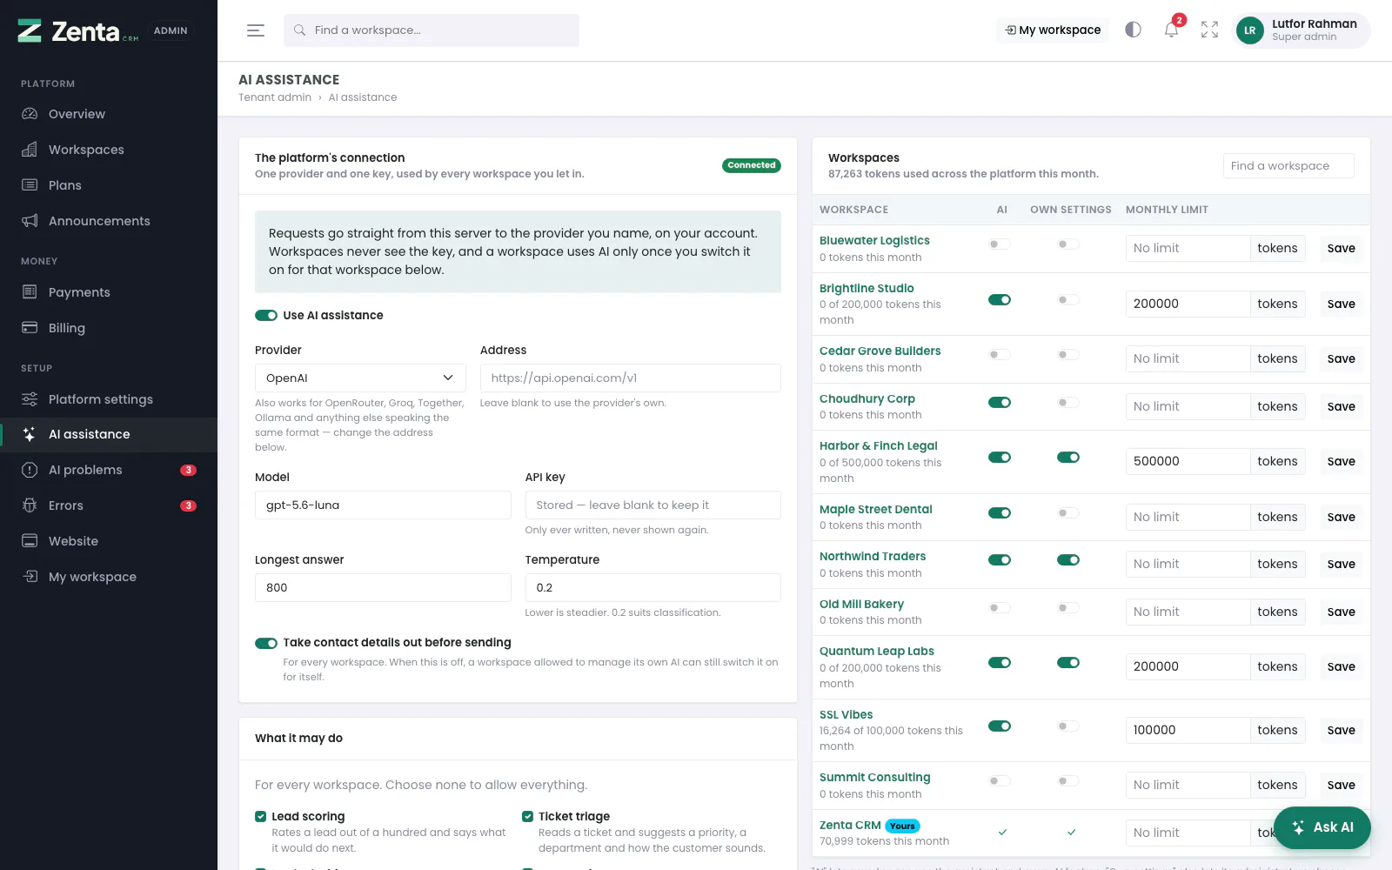1392x870 pixels.
Task: Enable AI for Bluewater Logistics
Action: click(1000, 244)
